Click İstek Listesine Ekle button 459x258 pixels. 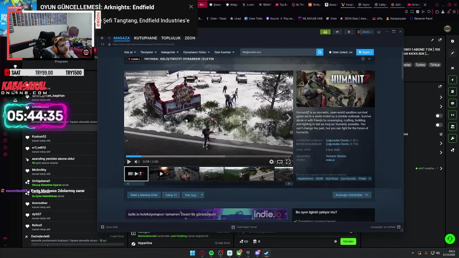(144, 195)
